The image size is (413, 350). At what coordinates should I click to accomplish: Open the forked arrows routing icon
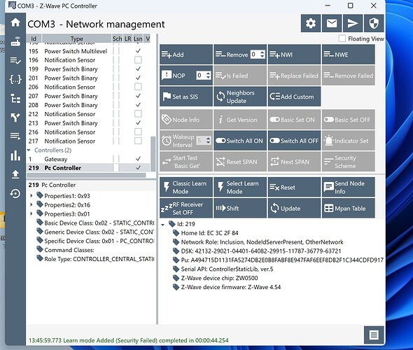point(15,117)
